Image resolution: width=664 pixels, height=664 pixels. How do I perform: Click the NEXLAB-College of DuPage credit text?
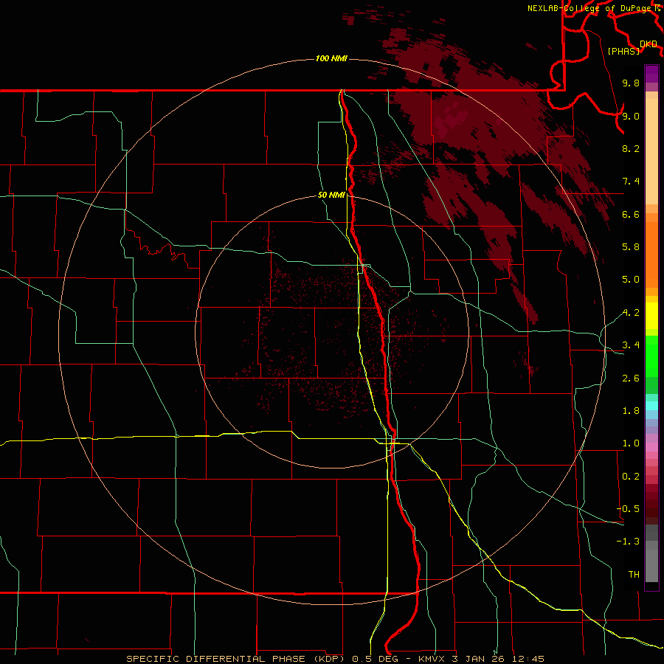tap(589, 8)
